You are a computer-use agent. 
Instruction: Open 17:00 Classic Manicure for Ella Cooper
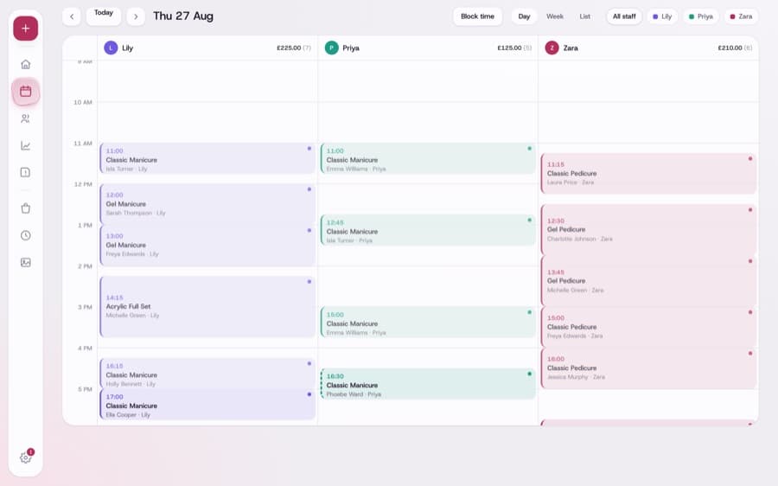coord(207,405)
